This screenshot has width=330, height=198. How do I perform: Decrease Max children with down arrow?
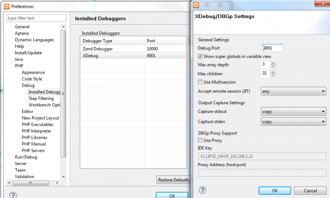pyautogui.click(x=273, y=75)
